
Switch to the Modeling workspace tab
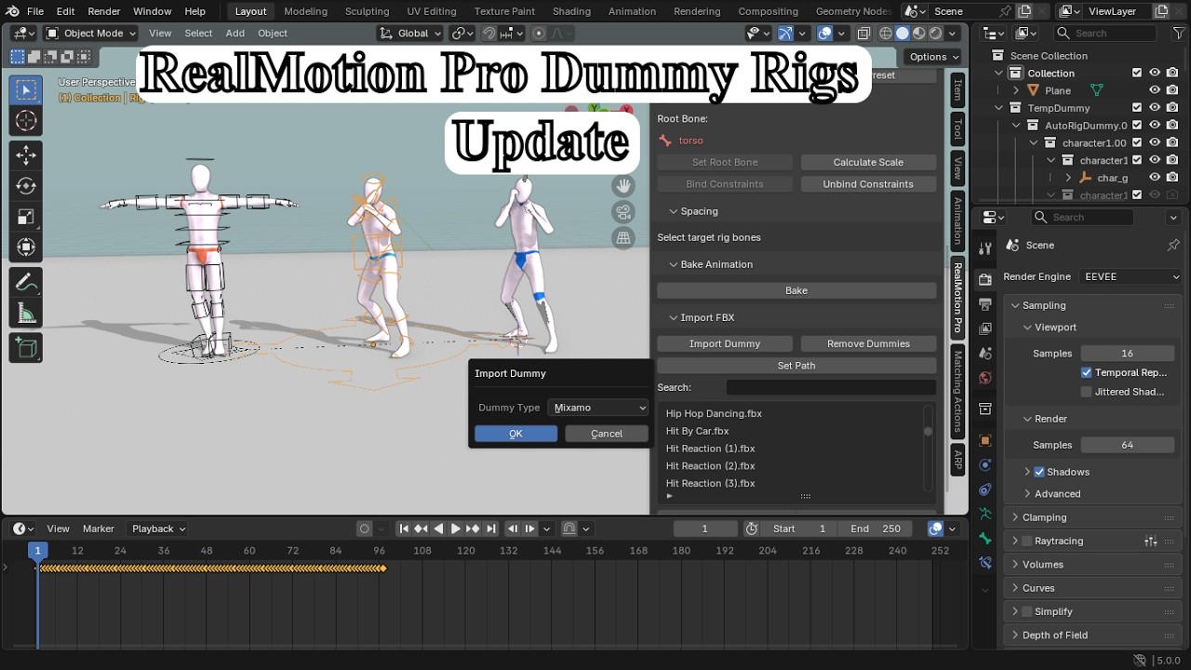(x=305, y=11)
